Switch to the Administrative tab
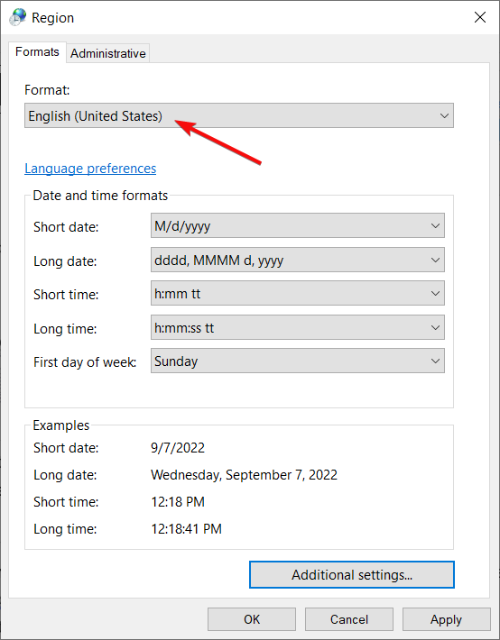This screenshot has height=640, width=500. click(108, 53)
